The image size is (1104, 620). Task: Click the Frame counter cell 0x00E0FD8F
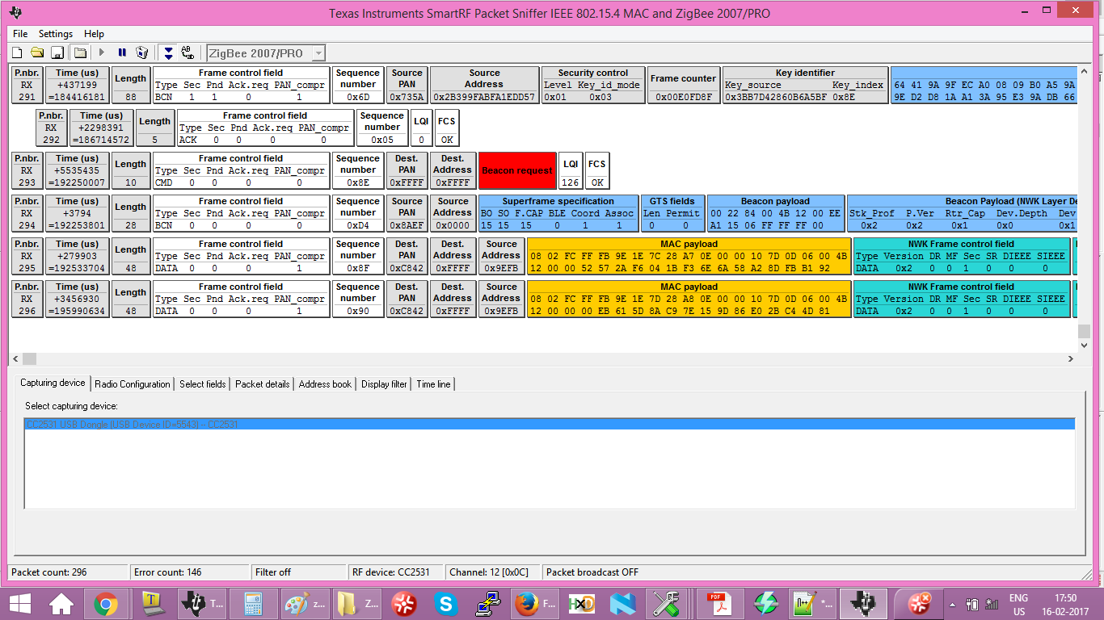pyautogui.click(x=683, y=85)
